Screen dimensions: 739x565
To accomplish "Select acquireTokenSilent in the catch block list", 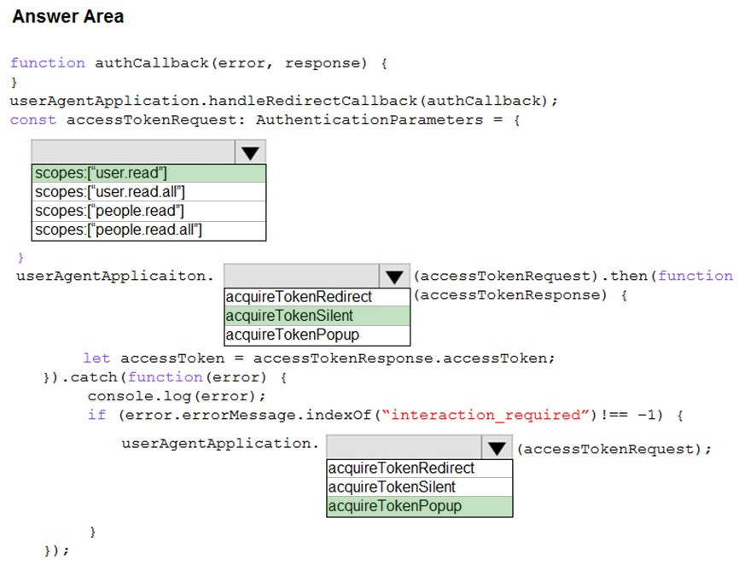I will (420, 487).
